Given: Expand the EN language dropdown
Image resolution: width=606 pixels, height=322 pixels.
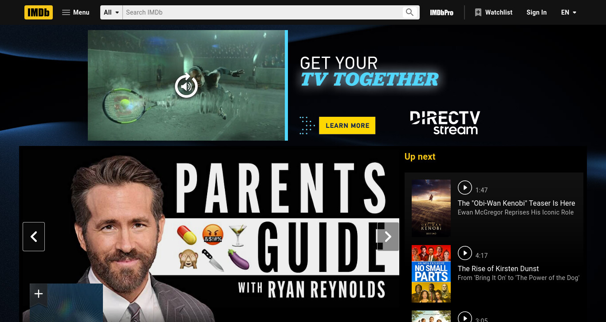Looking at the screenshot, I should click(569, 12).
